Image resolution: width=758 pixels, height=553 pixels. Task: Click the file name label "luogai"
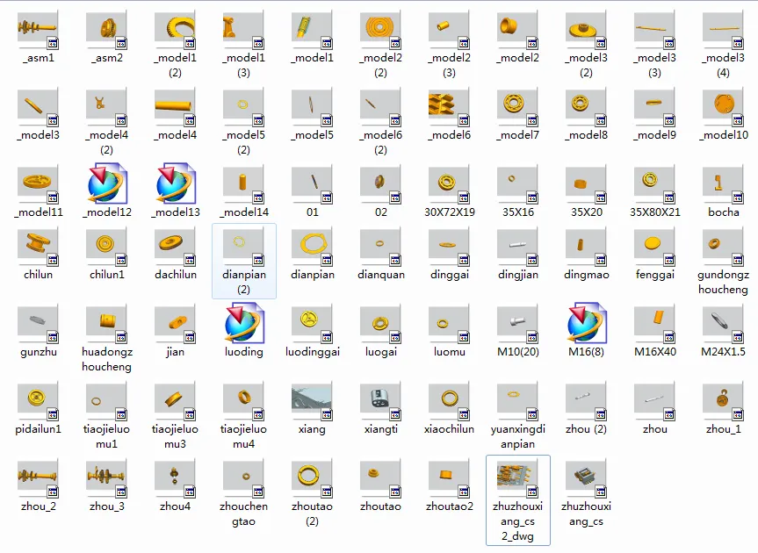pyautogui.click(x=381, y=352)
